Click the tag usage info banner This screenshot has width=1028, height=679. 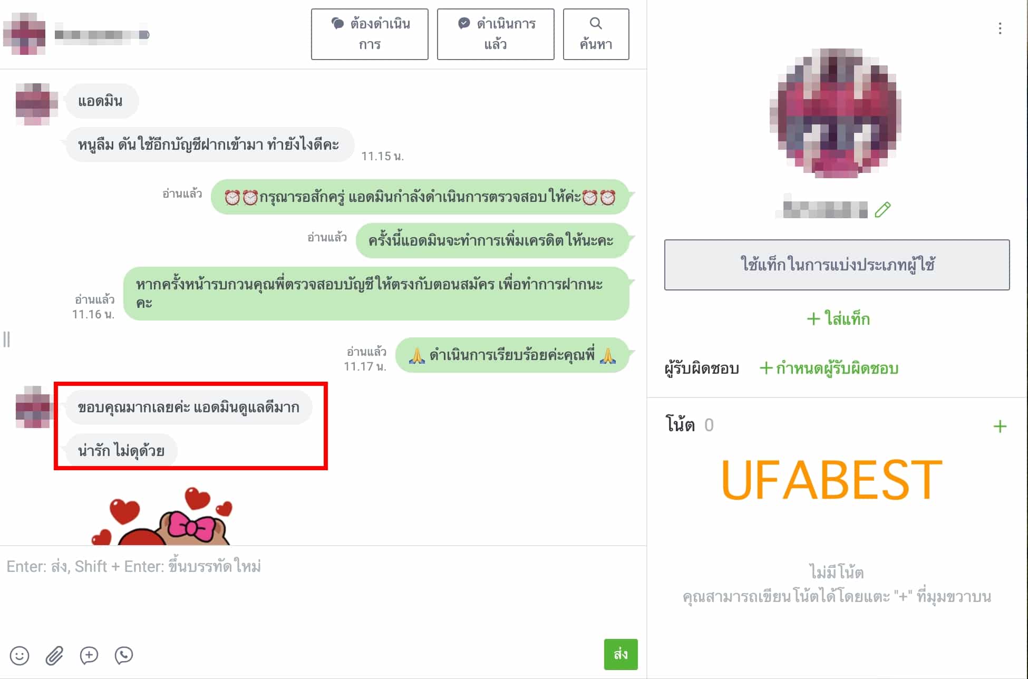coord(837,265)
